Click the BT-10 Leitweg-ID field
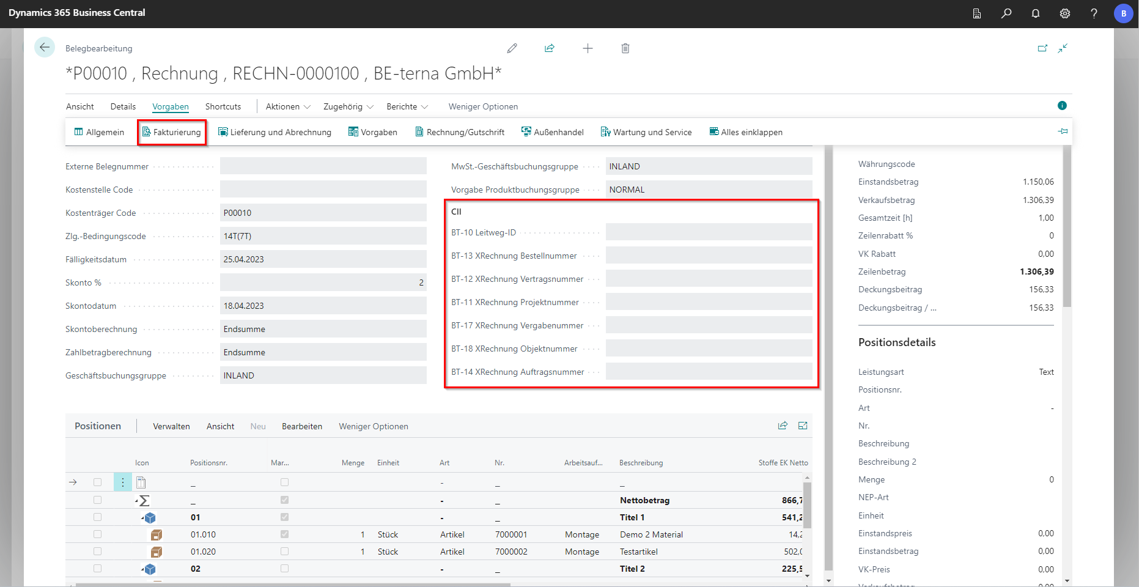The image size is (1139, 587). tap(709, 232)
